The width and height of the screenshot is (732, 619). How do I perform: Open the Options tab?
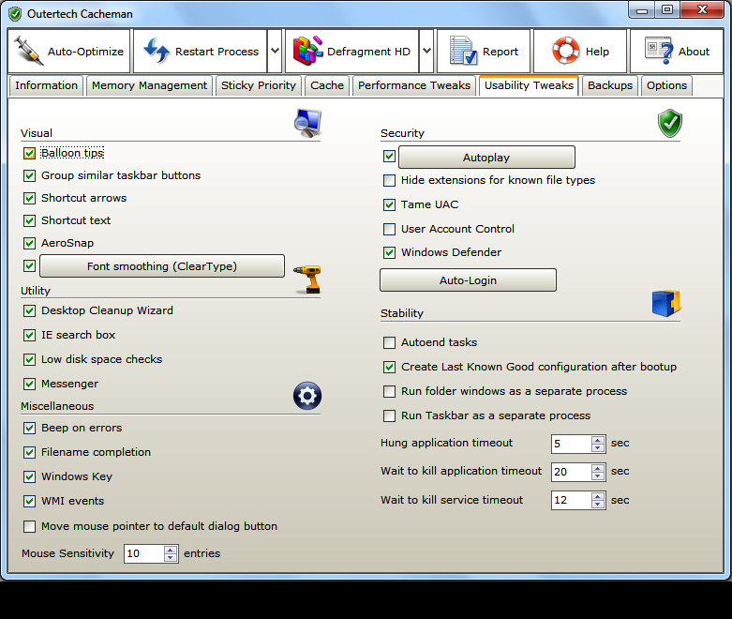[x=666, y=85]
